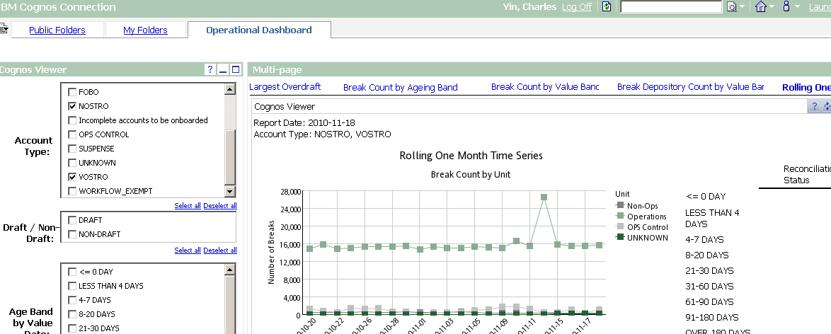Click the '31-60 DAYS' row label in table
The height and width of the screenshot is (334, 831).
pos(709,287)
